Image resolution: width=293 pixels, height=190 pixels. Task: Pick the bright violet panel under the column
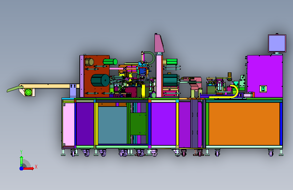click(x=163, y=124)
